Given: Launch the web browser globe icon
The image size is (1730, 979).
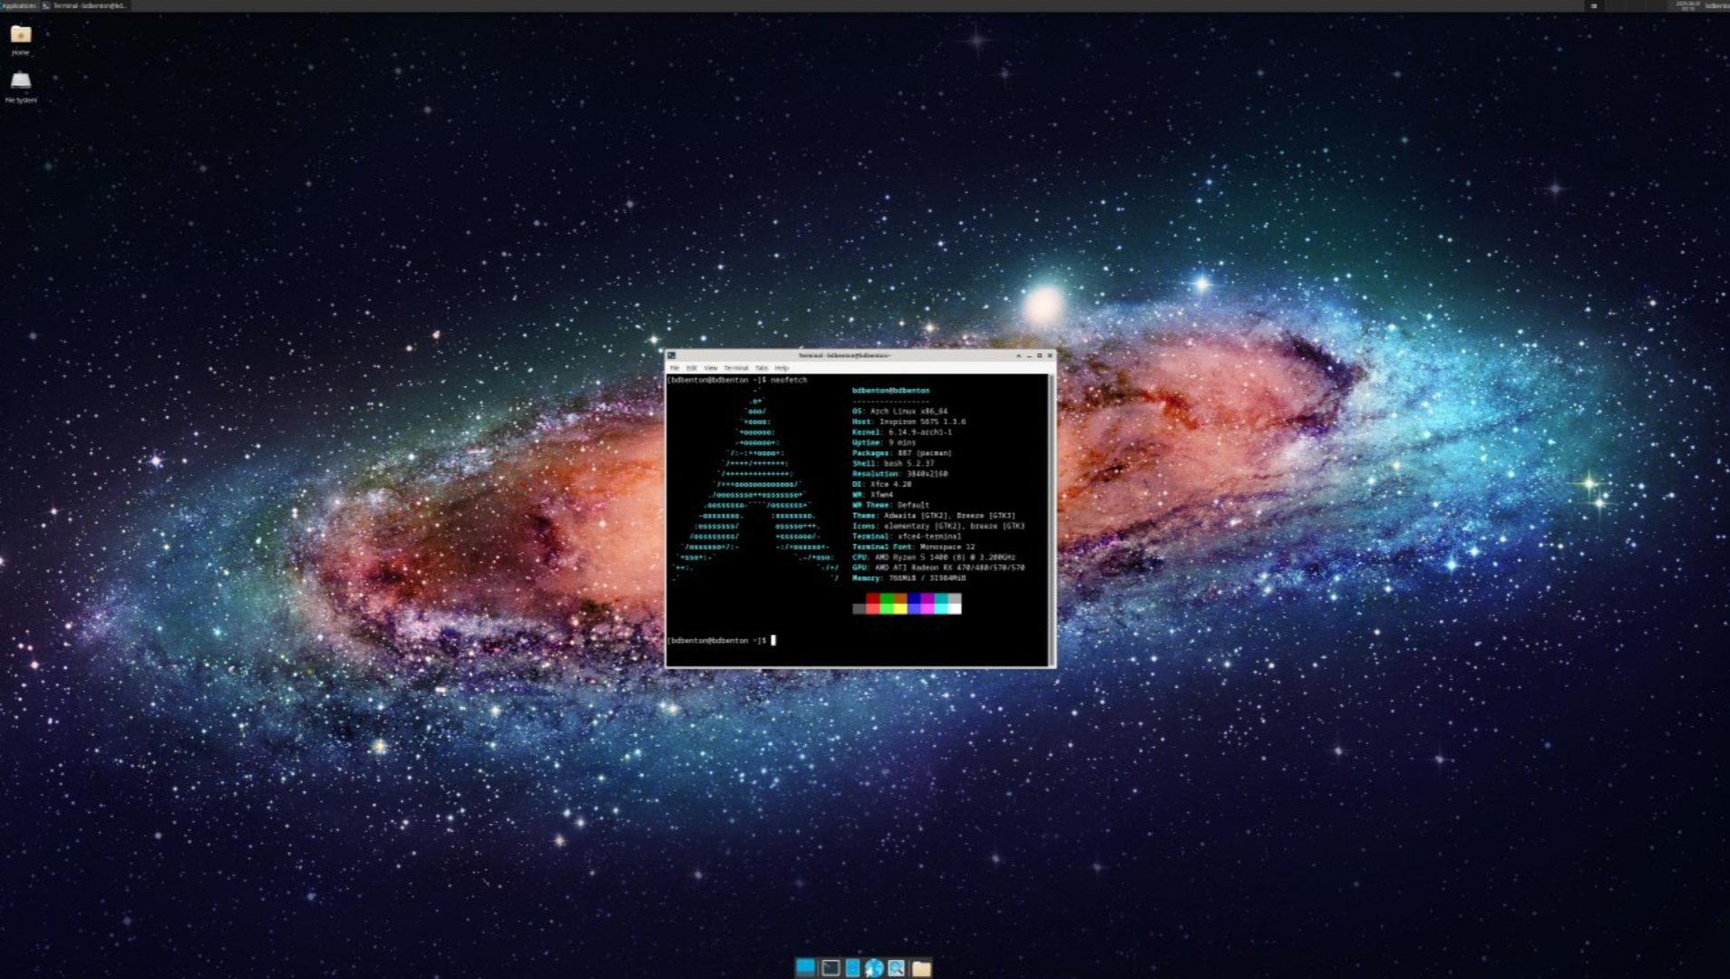Looking at the screenshot, I should (874, 967).
